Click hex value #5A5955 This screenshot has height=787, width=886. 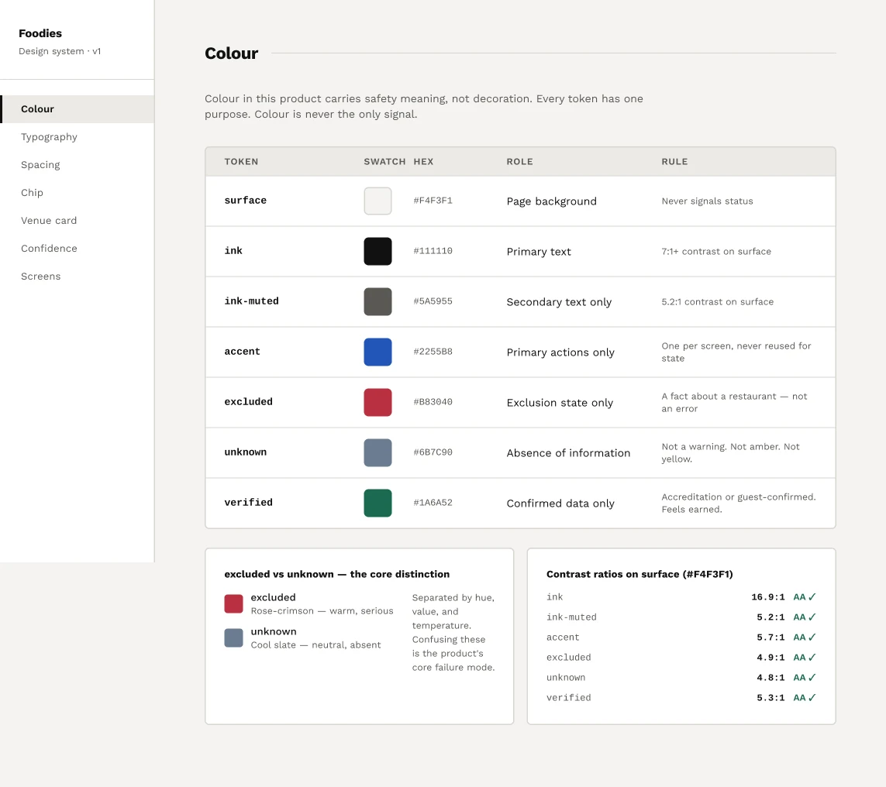(433, 301)
